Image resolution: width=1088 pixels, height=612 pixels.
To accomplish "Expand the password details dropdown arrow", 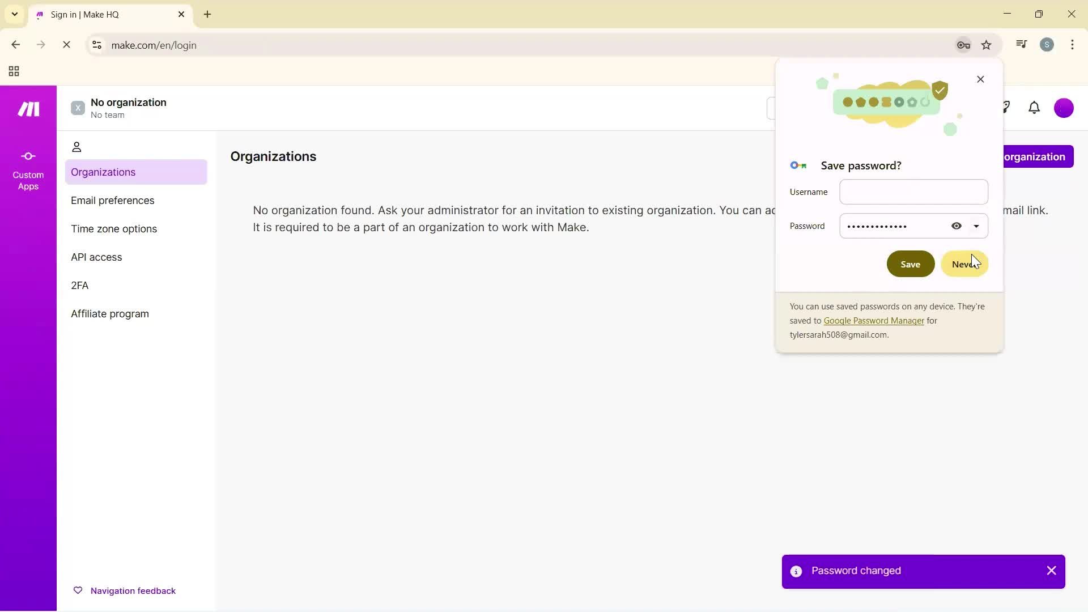I will click(976, 226).
